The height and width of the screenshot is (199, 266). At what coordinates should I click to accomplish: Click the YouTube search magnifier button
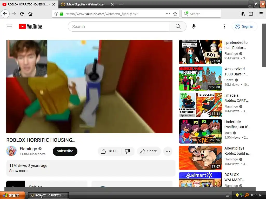point(178,26)
